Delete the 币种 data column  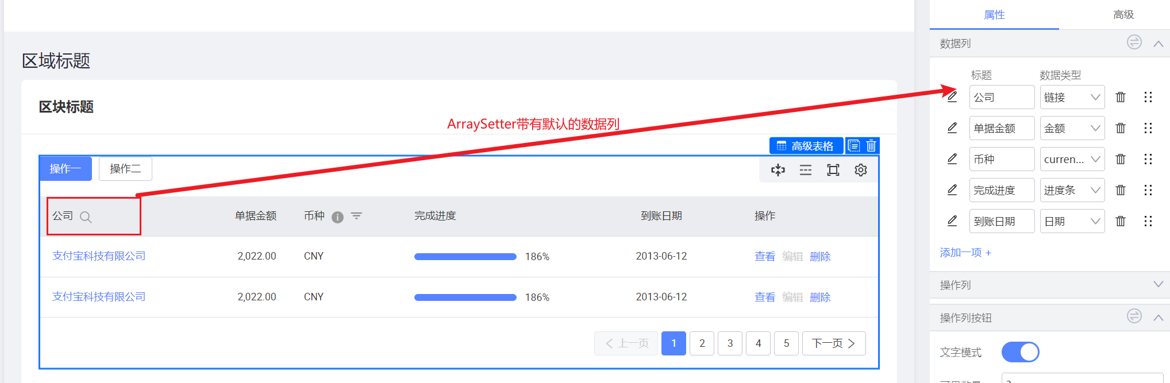[x=1121, y=159]
